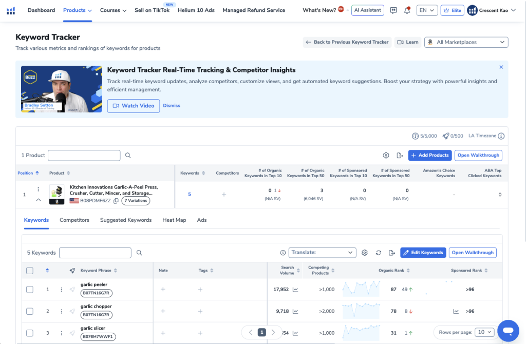Click the notification bell icon

(407, 10)
